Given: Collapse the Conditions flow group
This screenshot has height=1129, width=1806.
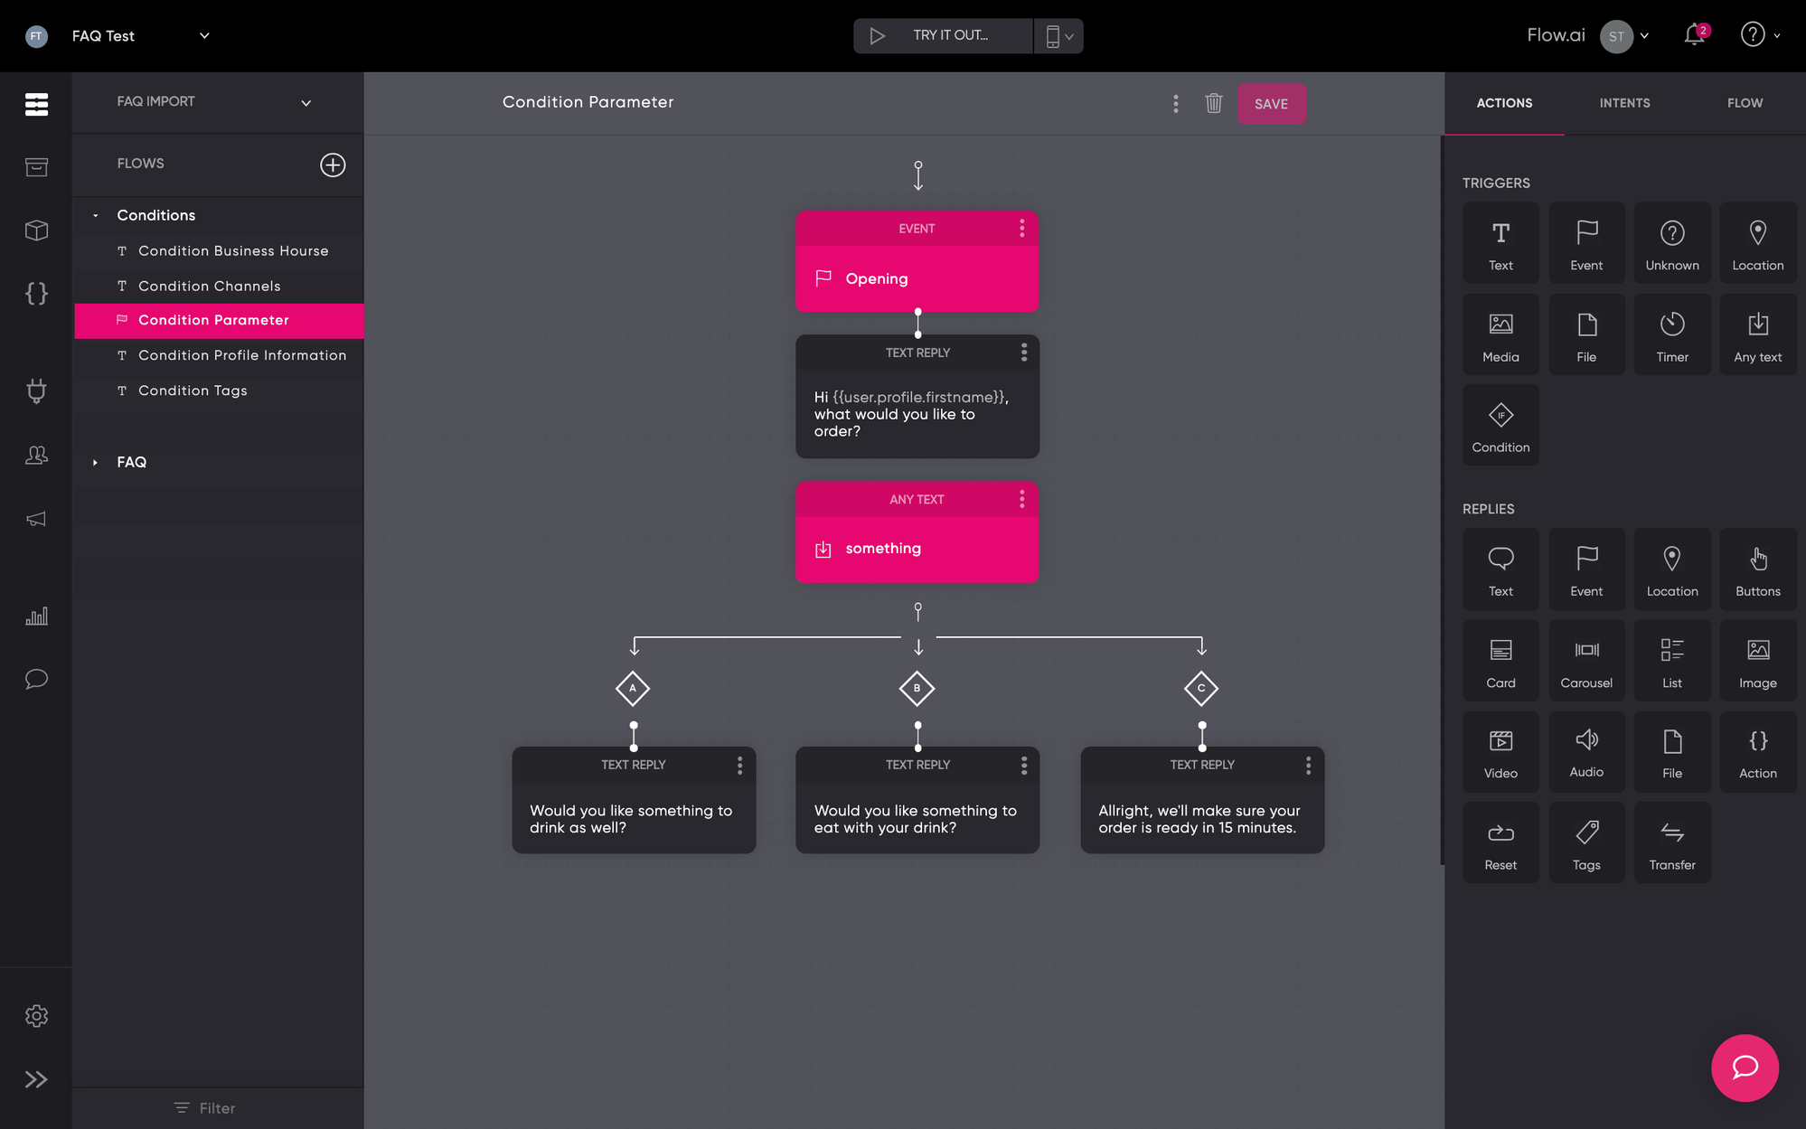Looking at the screenshot, I should point(96,215).
